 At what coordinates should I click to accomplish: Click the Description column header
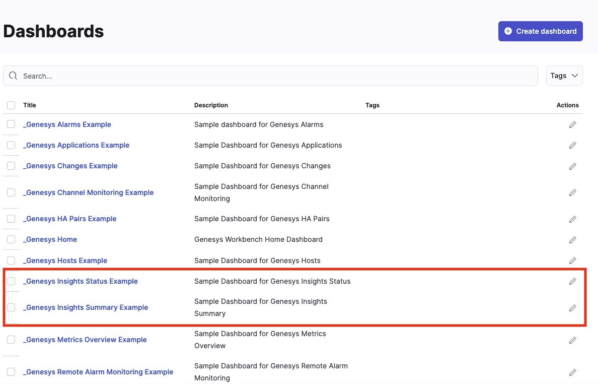[x=211, y=105]
